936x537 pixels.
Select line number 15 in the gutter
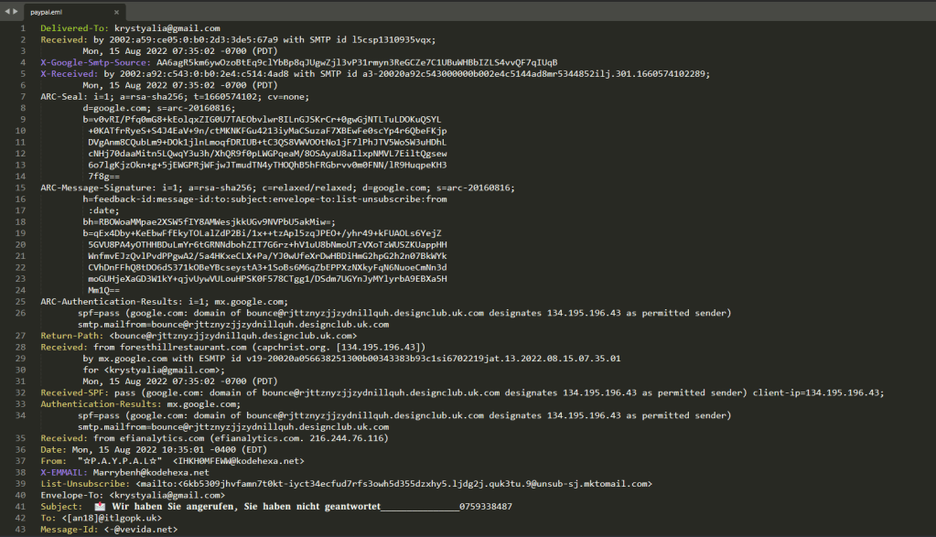pyautogui.click(x=21, y=188)
